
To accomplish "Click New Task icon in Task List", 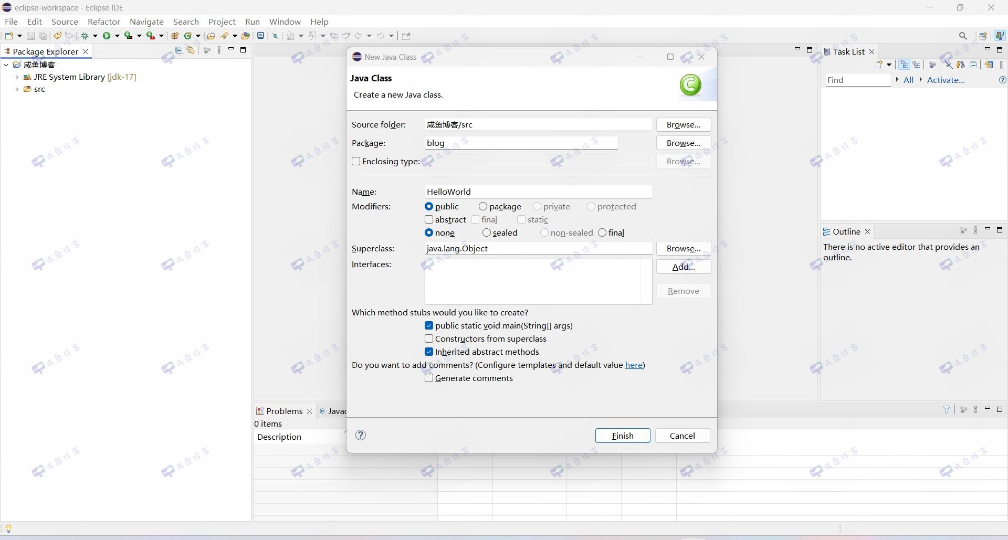I will pos(879,65).
